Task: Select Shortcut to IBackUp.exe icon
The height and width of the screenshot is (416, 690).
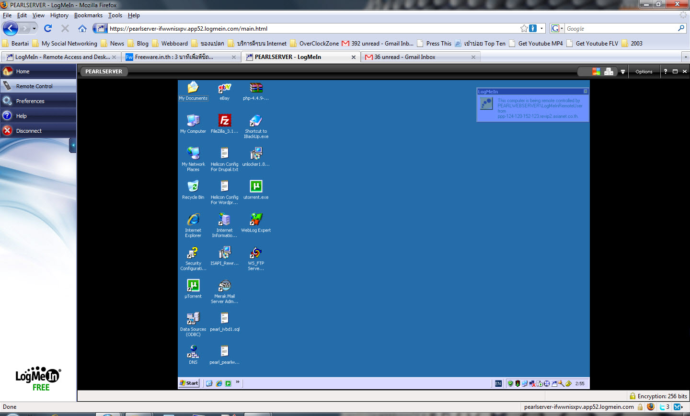Action: click(256, 126)
